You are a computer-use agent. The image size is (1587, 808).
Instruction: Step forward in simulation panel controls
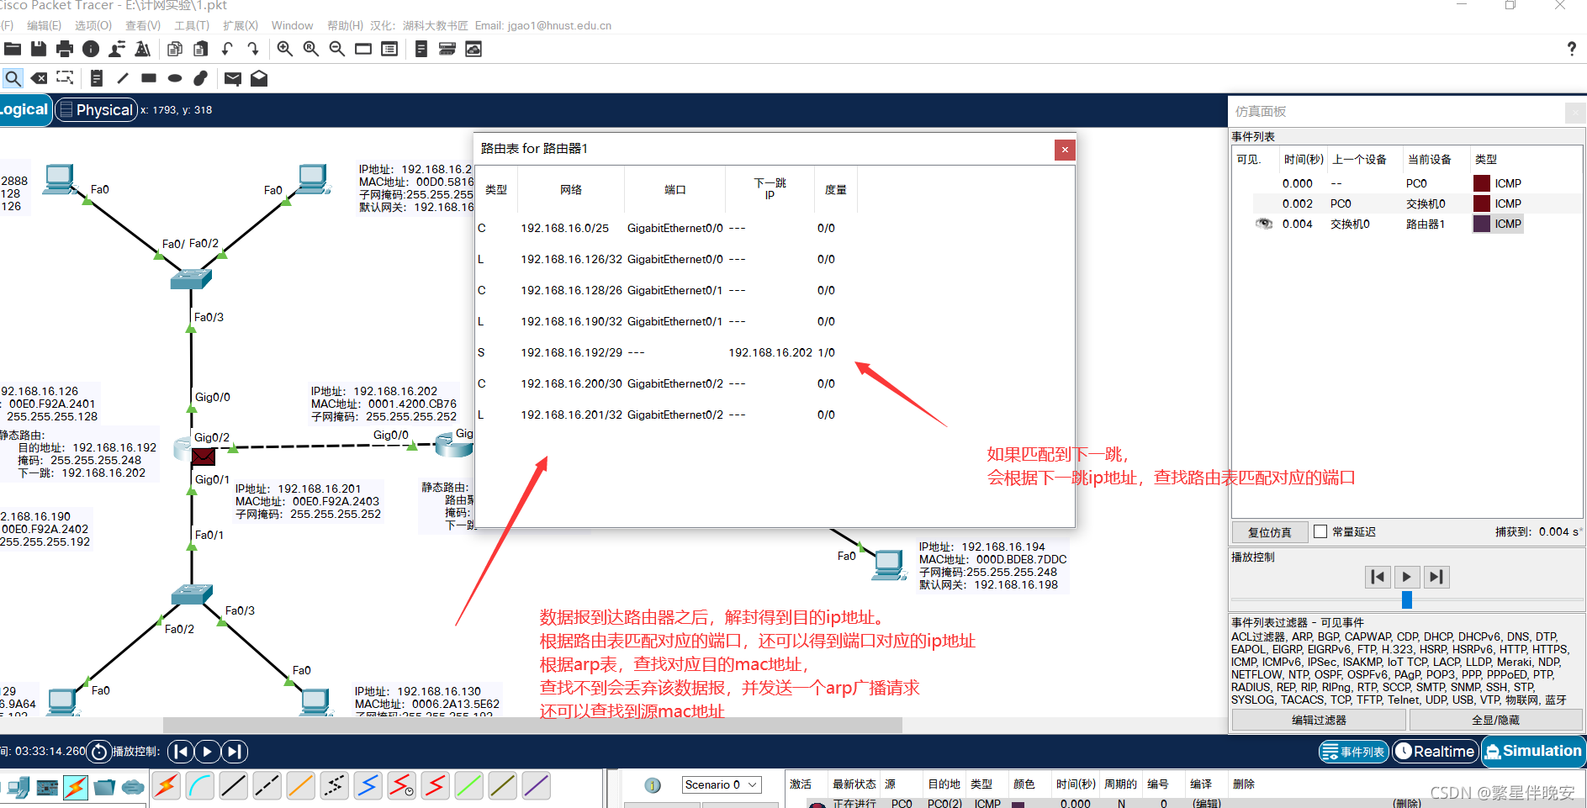point(1436,577)
